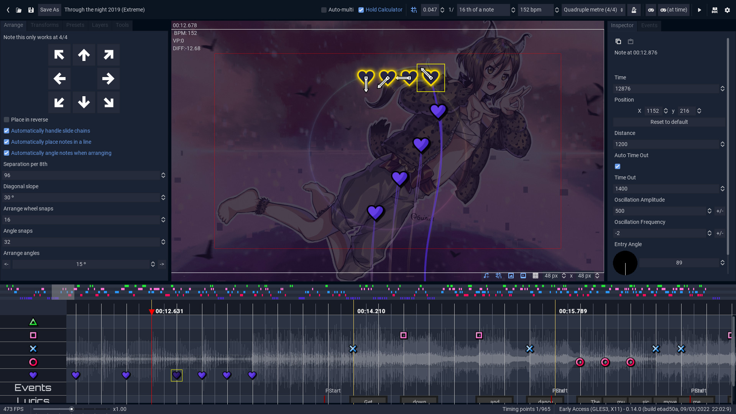Click the right arrange arrow

point(108,79)
